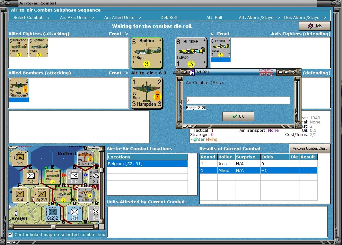Click the map's horizontal scrollbar left arrow
Screen dimensions: 342x245
coord(11,227)
